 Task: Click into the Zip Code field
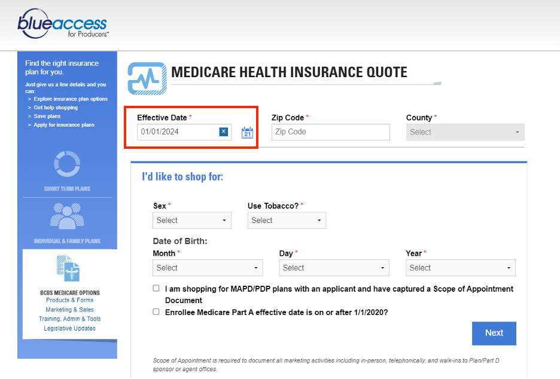click(x=330, y=132)
